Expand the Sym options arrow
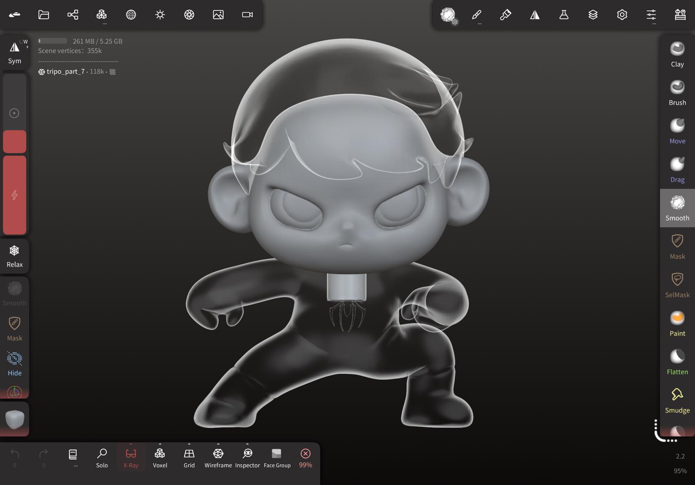Viewport: 695px width, 485px height. tap(27, 46)
